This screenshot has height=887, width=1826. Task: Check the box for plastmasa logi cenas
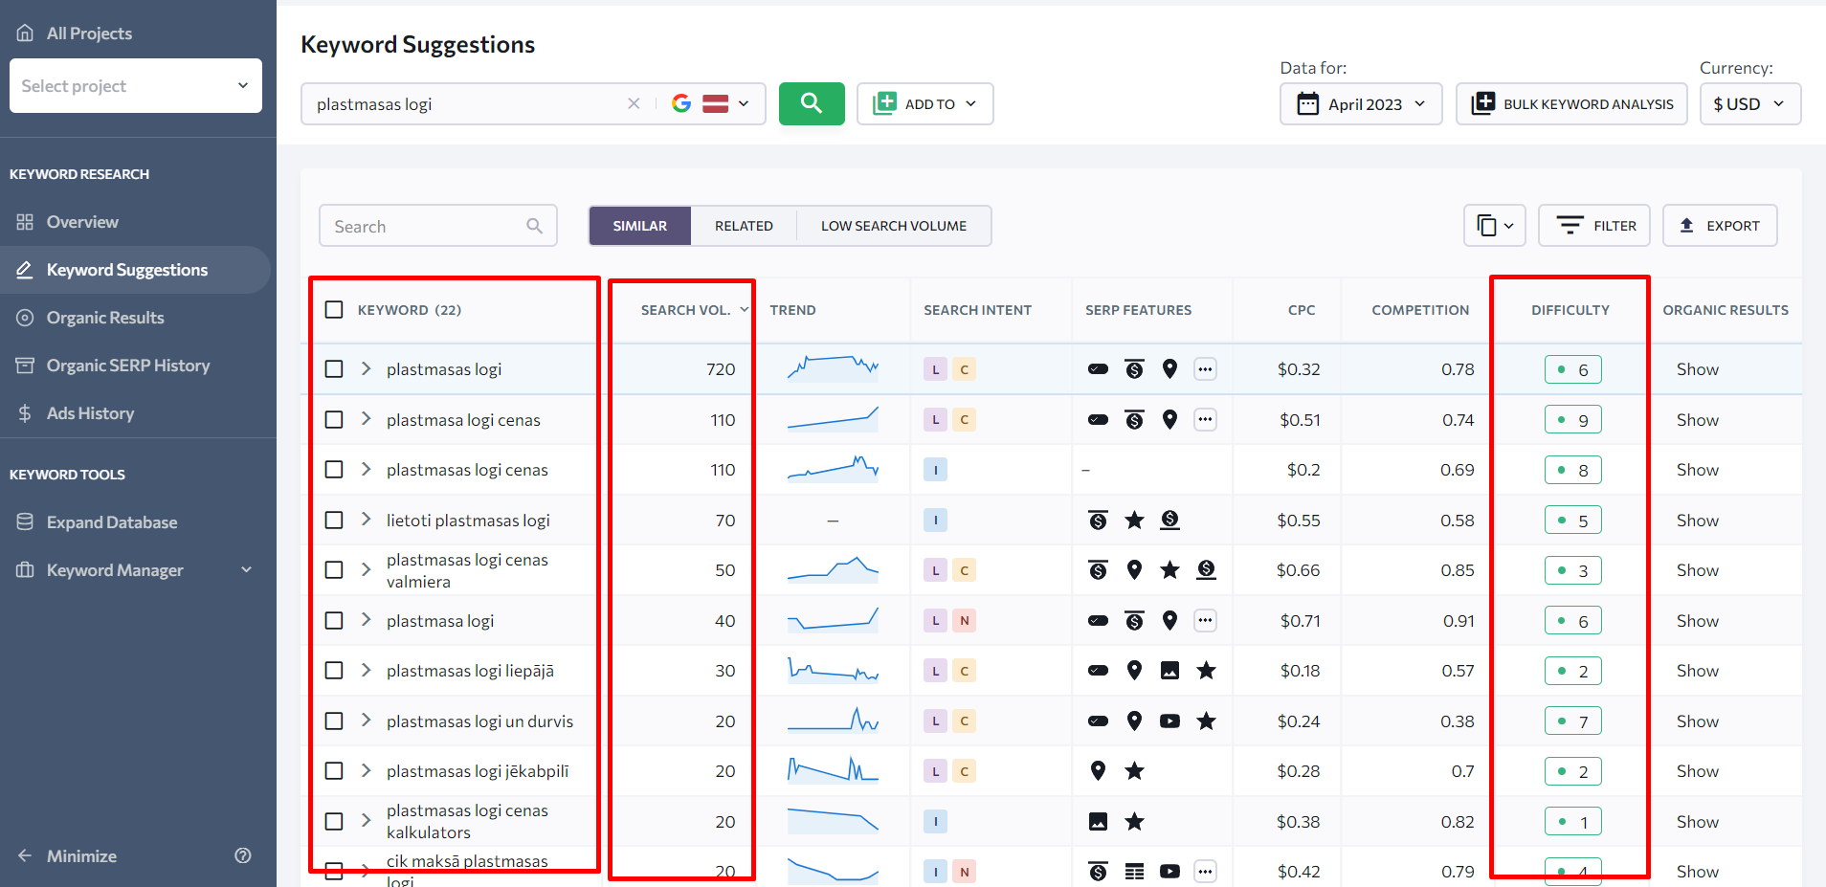point(334,420)
